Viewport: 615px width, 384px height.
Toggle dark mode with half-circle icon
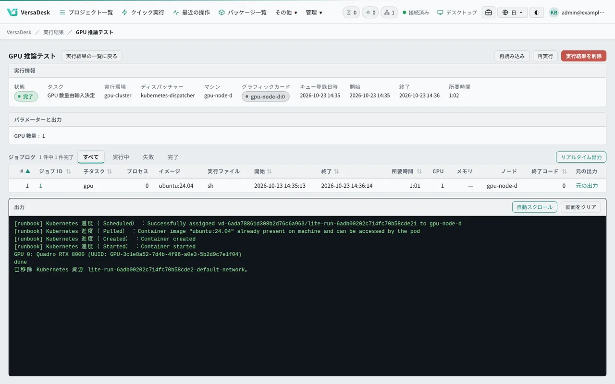(x=537, y=12)
